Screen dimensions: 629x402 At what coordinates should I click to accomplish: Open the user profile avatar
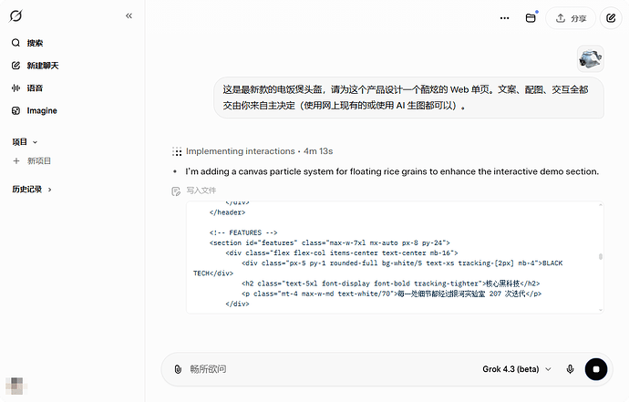[x=16, y=386]
